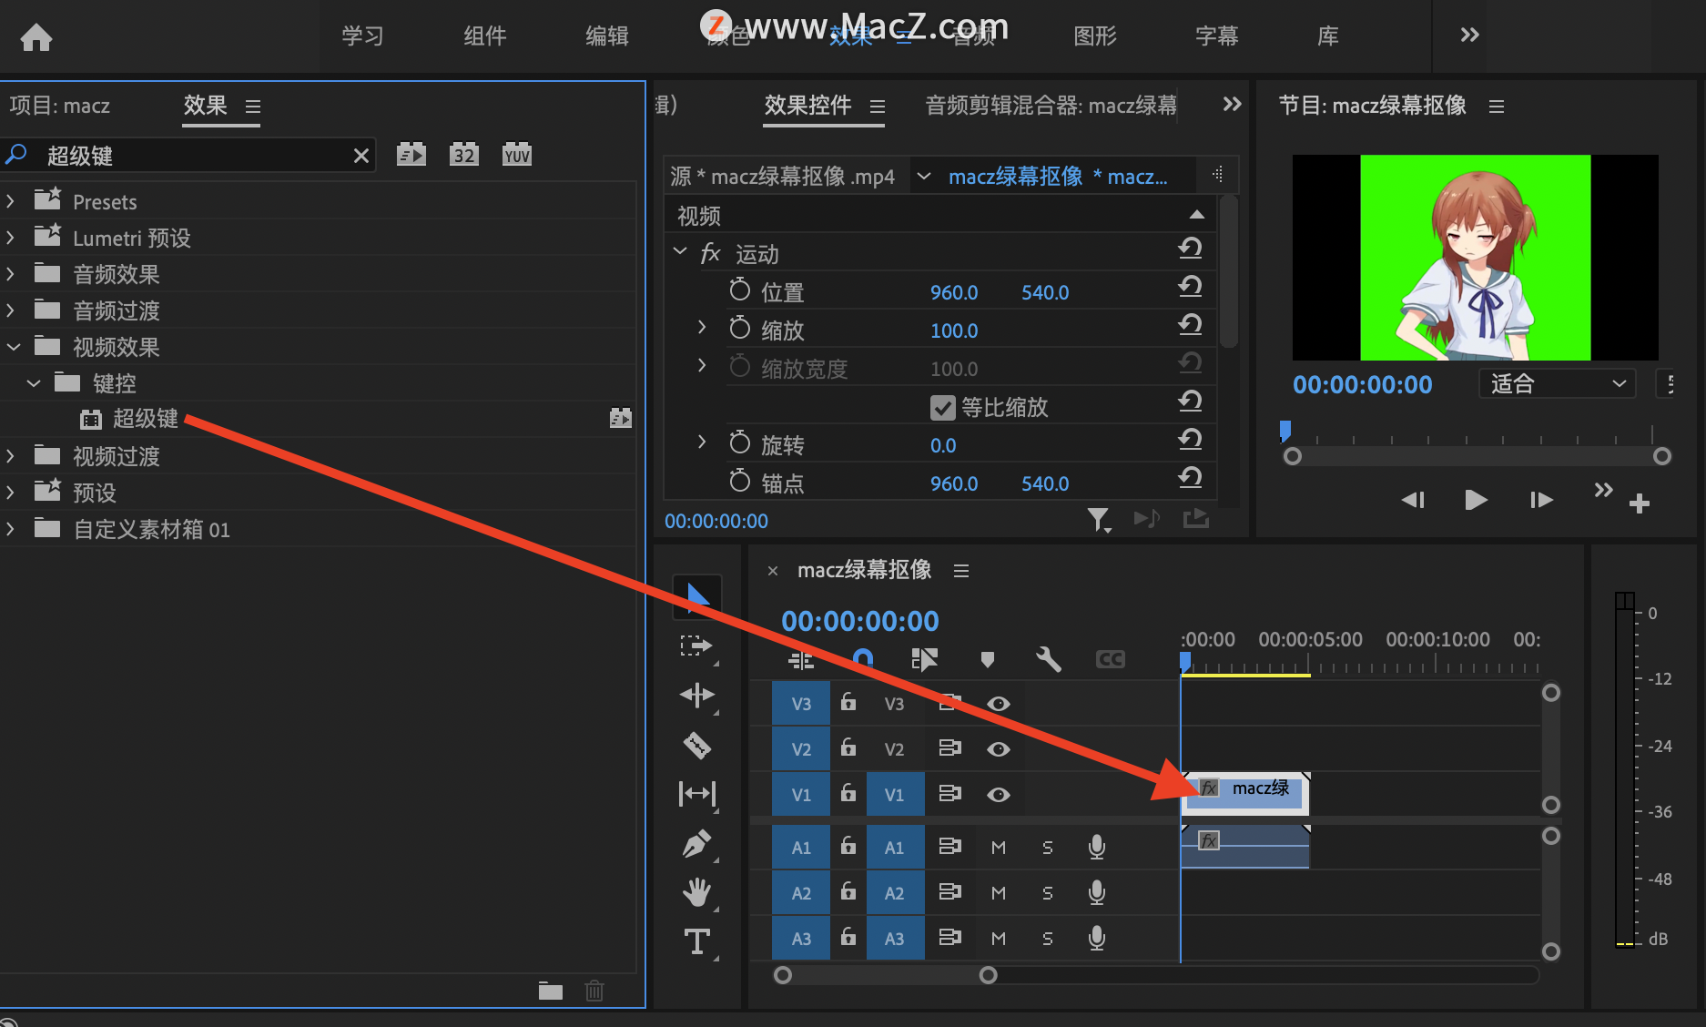Mute audio track A1

999,848
